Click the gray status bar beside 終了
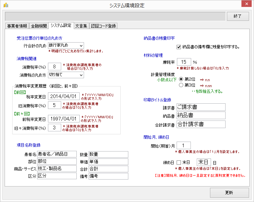Screen dimensions: 254x202 115,16
